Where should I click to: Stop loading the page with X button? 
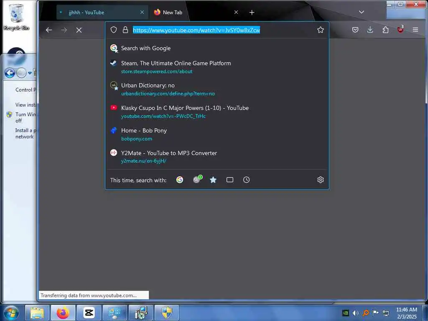[79, 30]
